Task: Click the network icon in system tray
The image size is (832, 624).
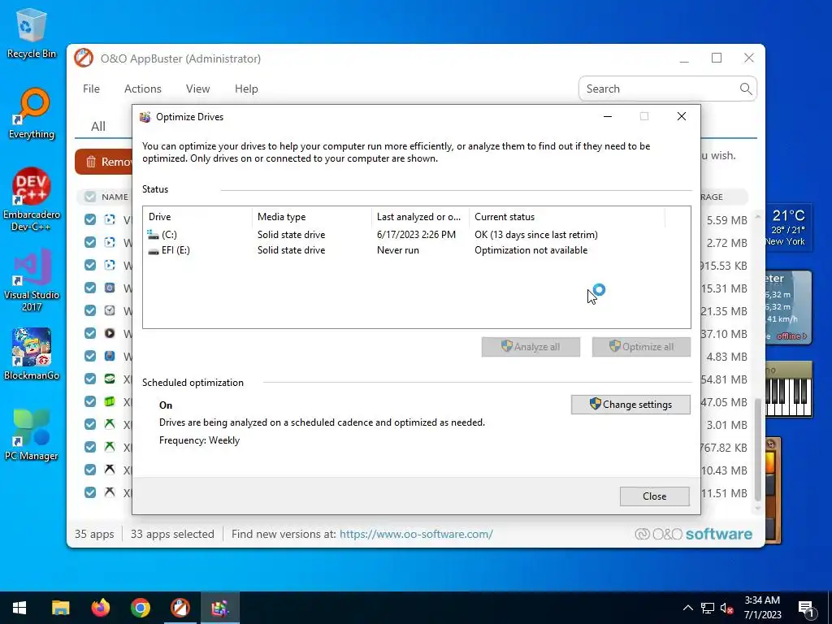Action: [x=708, y=608]
